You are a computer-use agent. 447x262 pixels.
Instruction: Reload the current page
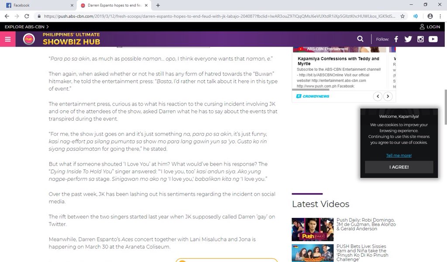point(27,16)
